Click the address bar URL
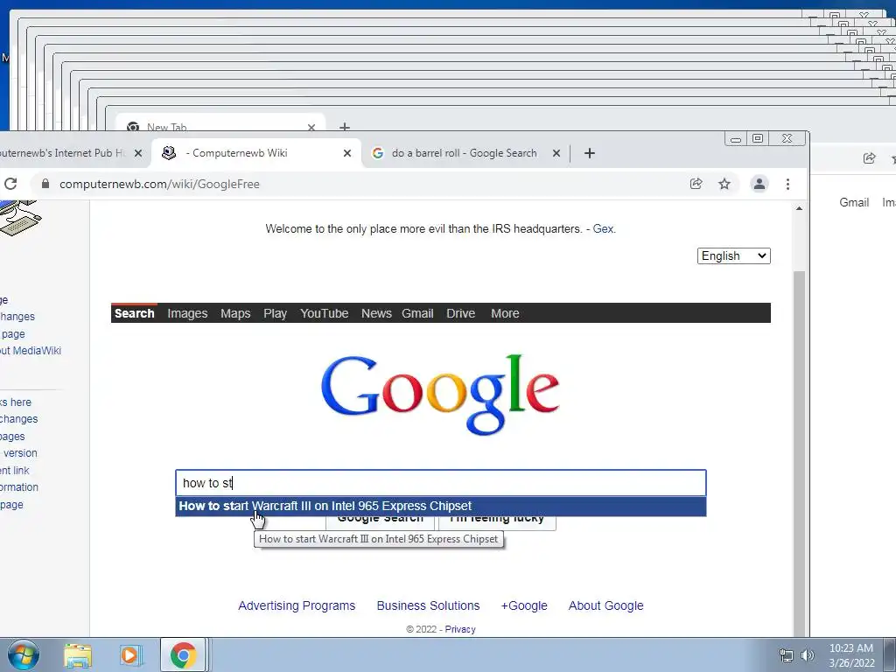Screen dimensions: 896x672 pyautogui.click(x=159, y=184)
